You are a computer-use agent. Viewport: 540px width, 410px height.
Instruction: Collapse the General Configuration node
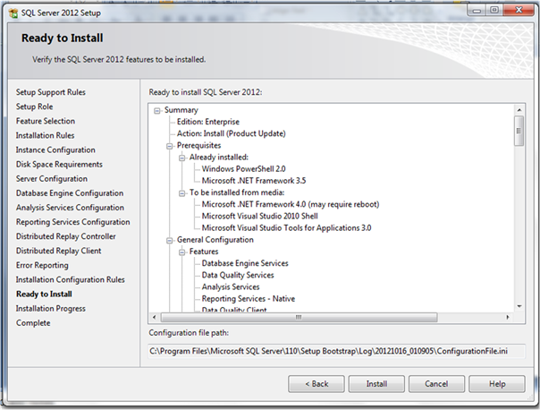click(x=170, y=240)
